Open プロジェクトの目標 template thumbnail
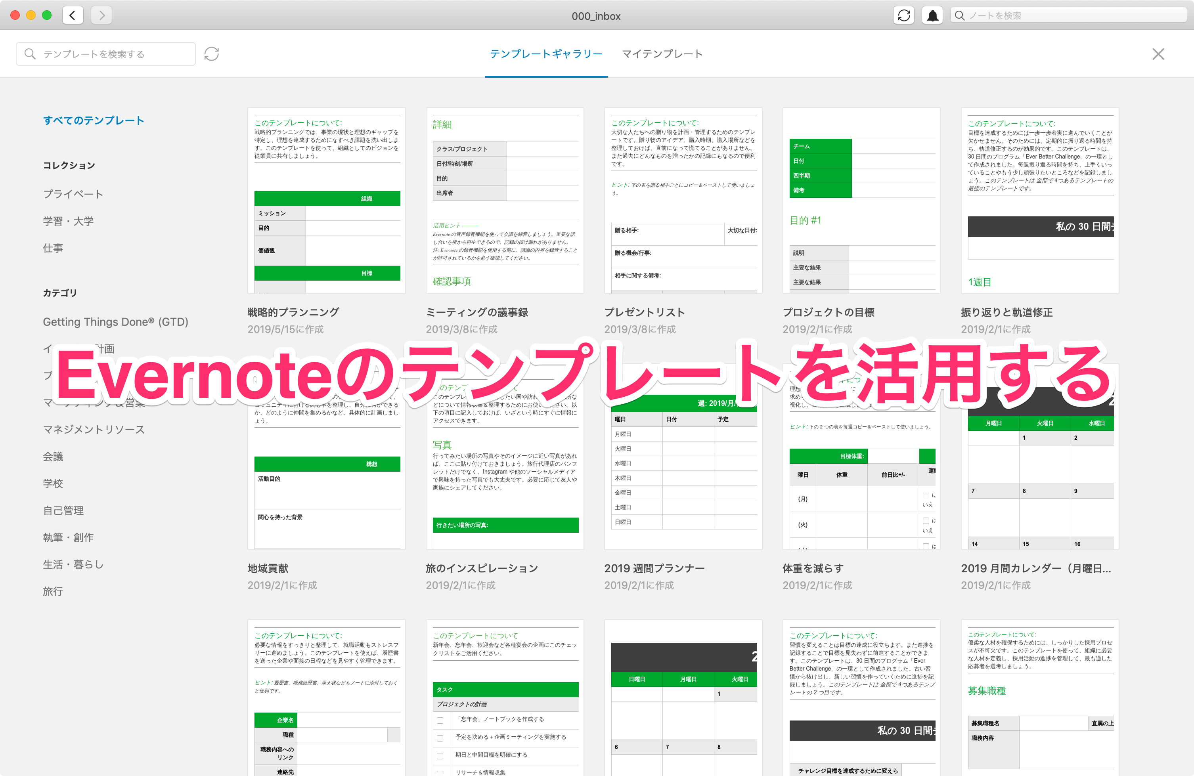 point(861,201)
